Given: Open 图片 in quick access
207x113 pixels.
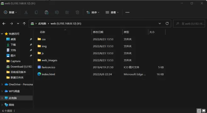Looking at the screenshot, I should click(x=13, y=56).
